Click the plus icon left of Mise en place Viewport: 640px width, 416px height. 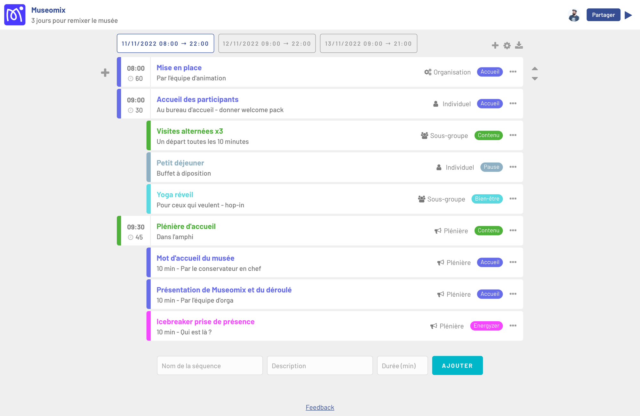[x=105, y=73]
